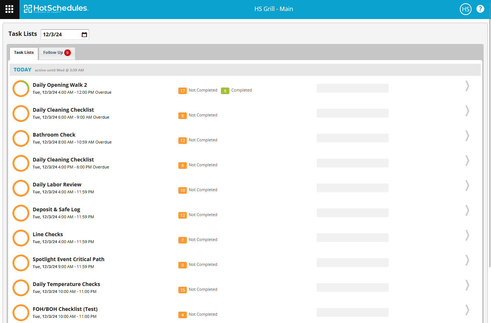
Task: Click Bathroom Check's 12 Not Completed badge
Action: tap(182, 141)
